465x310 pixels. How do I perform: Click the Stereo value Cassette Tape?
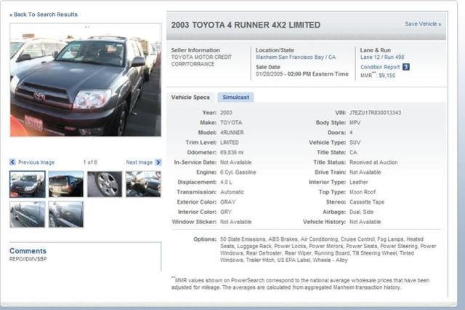pos(367,202)
